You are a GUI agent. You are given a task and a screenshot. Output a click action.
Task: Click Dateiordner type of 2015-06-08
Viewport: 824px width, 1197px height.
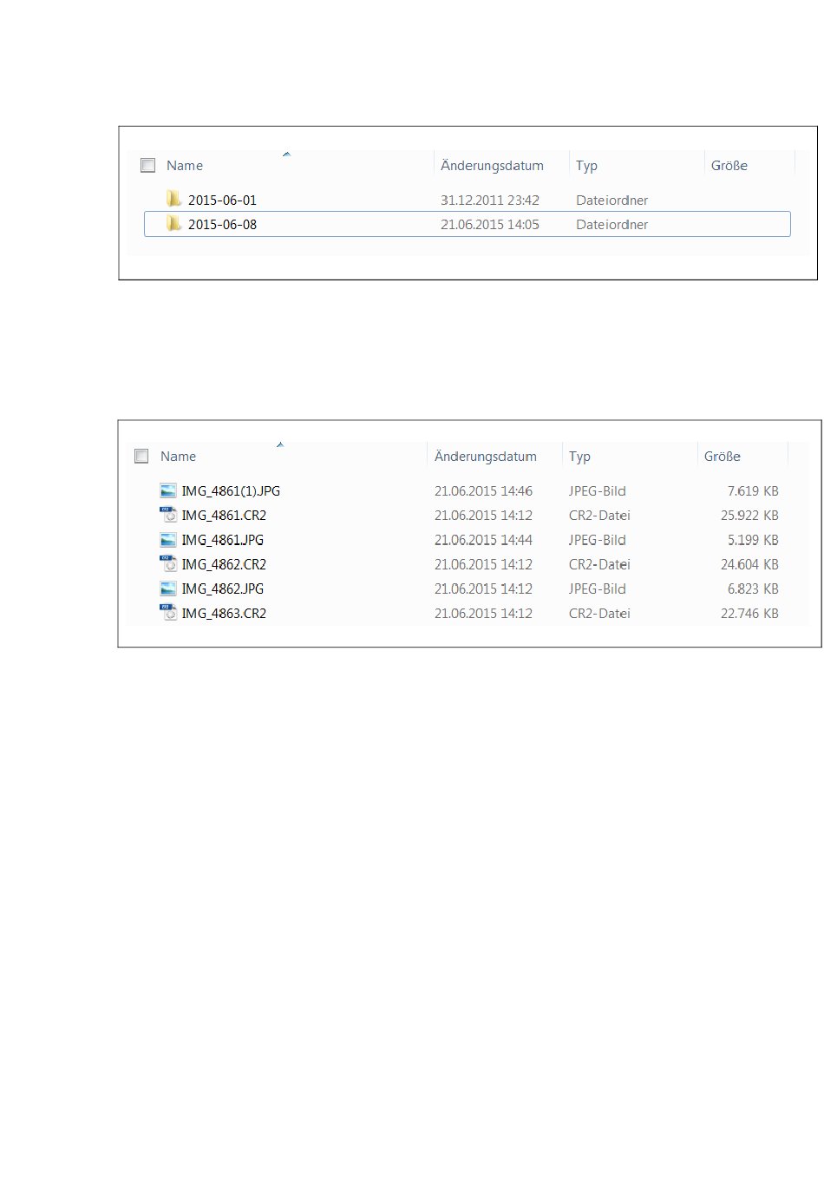coord(612,224)
